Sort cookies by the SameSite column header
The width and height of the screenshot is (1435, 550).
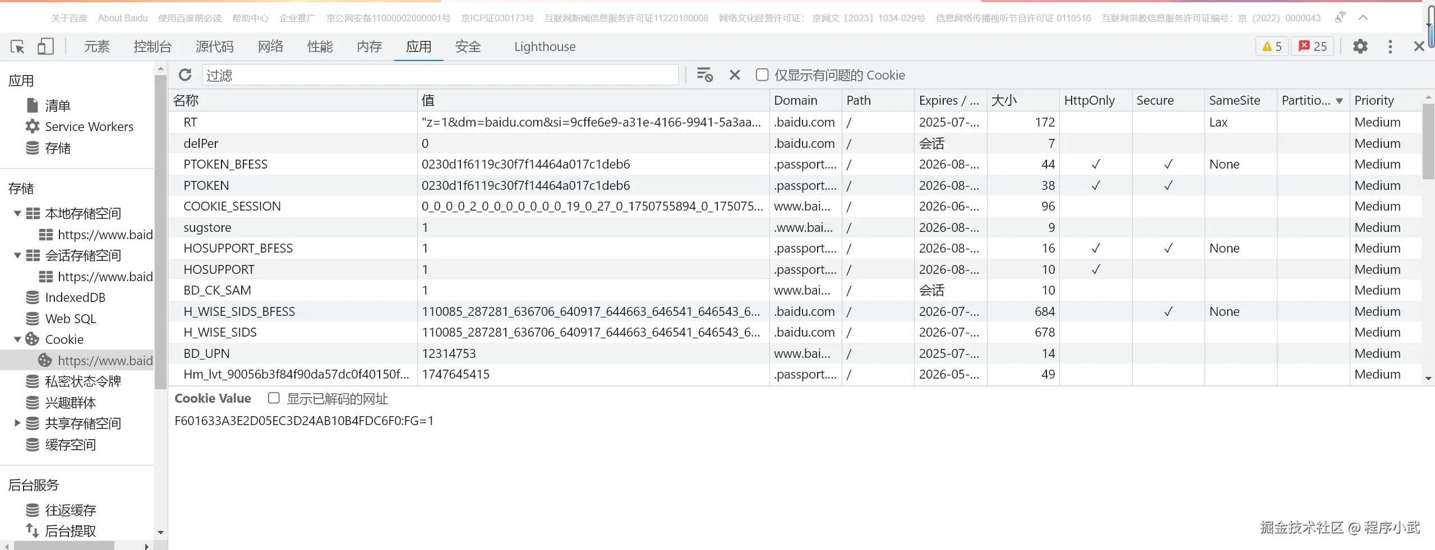pos(1240,100)
